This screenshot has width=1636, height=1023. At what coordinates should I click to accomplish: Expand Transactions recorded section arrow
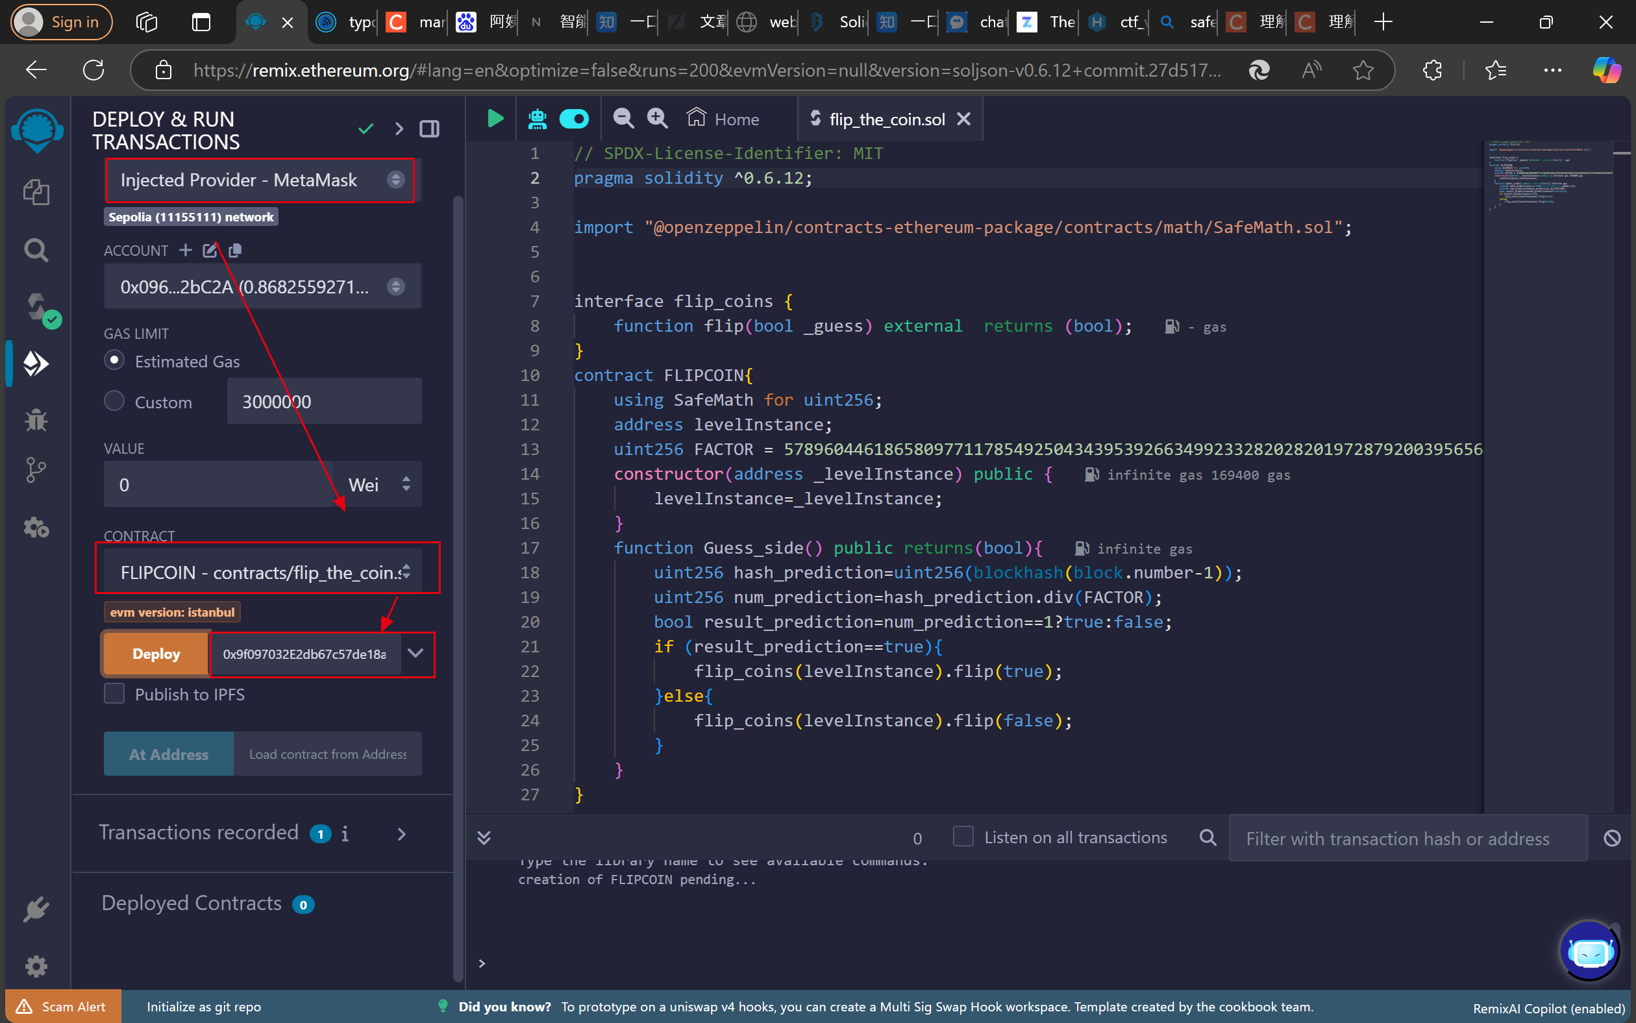(x=402, y=834)
